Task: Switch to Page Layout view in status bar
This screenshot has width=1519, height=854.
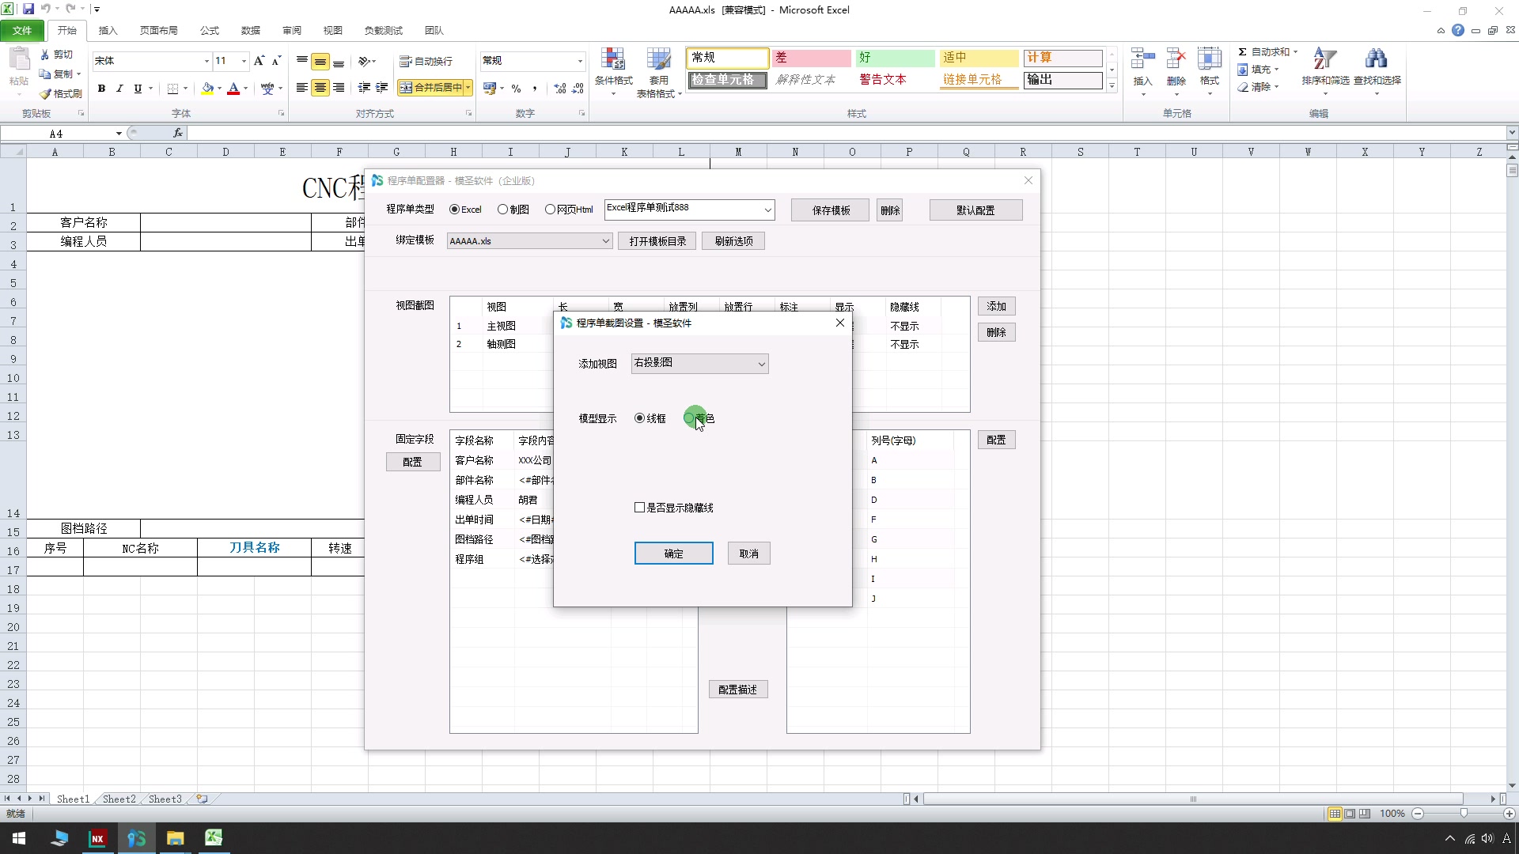Action: pyautogui.click(x=1350, y=814)
